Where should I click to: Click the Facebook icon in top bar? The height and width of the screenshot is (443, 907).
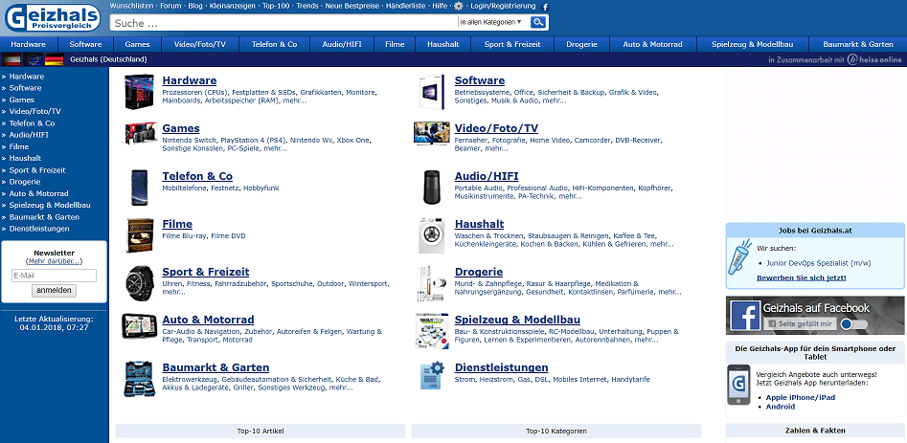pos(545,7)
